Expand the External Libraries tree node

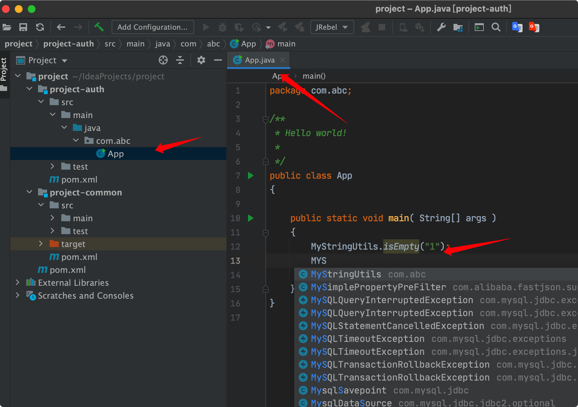[18, 283]
